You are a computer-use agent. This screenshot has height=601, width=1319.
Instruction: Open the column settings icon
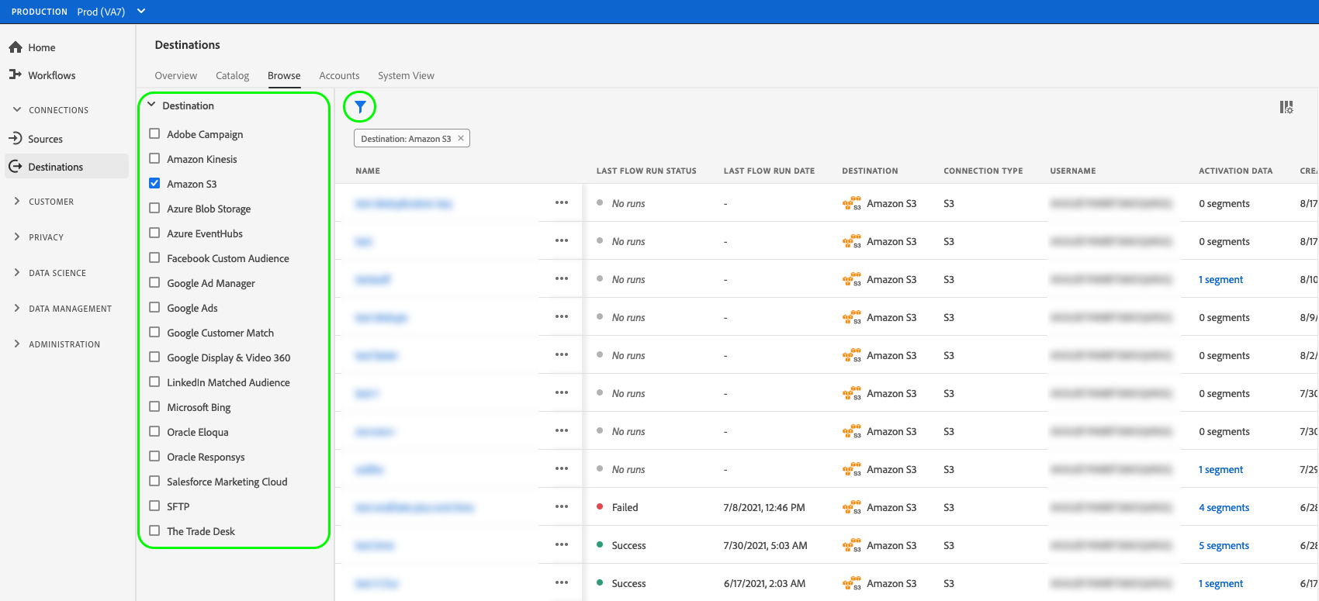pyautogui.click(x=1286, y=107)
